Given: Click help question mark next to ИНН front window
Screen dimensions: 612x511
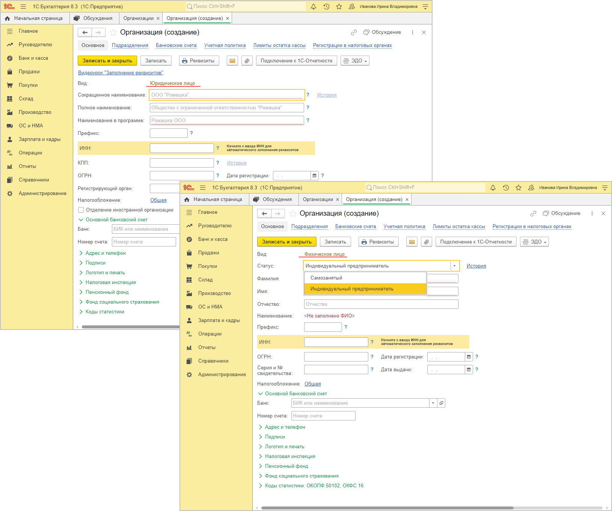Looking at the screenshot, I should (372, 342).
